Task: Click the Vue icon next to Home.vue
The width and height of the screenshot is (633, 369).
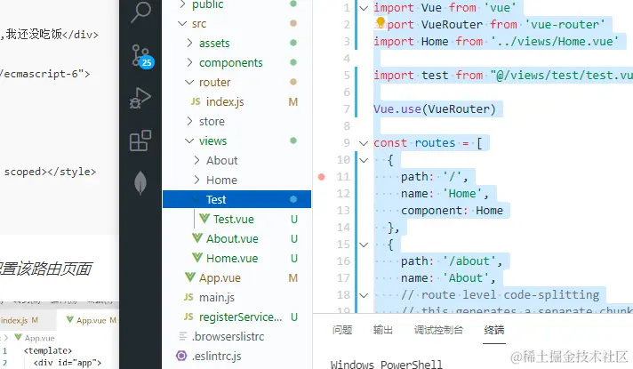Action: coord(197,257)
